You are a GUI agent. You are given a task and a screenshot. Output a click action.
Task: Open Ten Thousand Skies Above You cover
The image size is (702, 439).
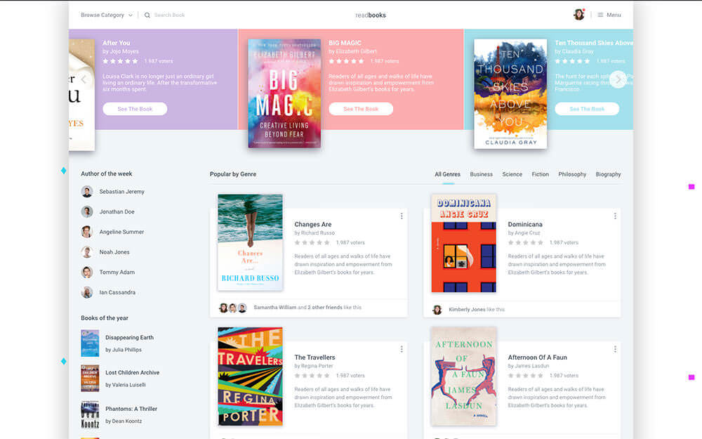tap(510, 93)
